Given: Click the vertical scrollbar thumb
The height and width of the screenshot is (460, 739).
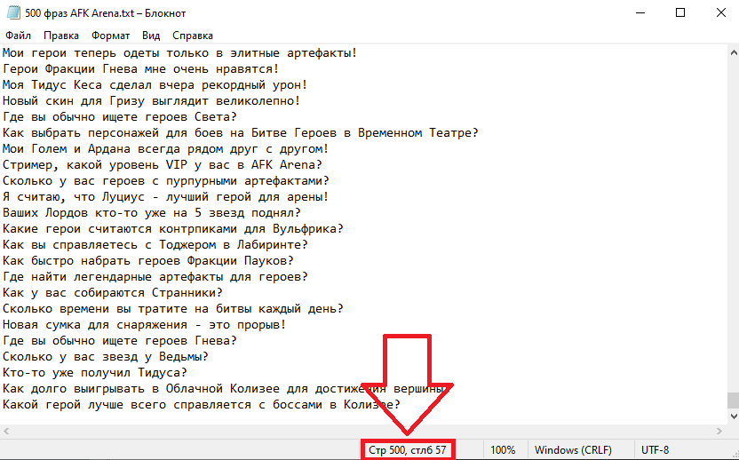Looking at the screenshot, I should [x=732, y=401].
